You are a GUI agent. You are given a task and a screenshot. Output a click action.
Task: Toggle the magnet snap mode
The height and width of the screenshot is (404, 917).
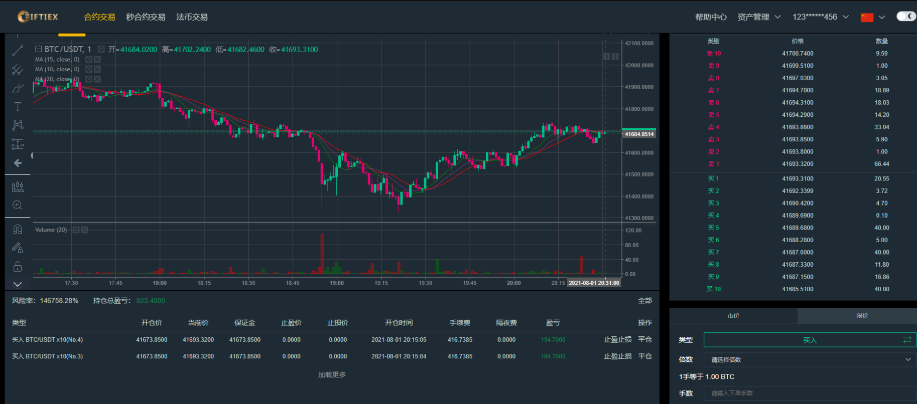tap(18, 229)
